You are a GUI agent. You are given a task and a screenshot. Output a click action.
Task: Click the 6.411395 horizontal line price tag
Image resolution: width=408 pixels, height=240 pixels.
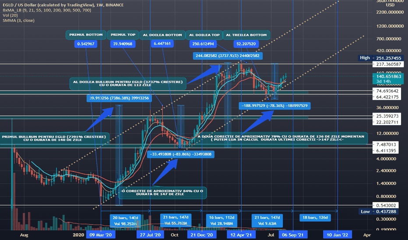386,151
